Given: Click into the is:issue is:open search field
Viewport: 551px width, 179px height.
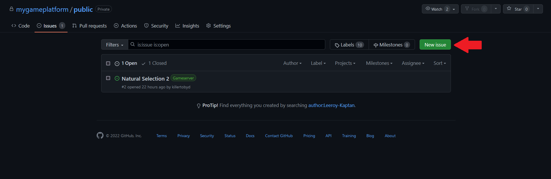Looking at the screenshot, I should (227, 44).
